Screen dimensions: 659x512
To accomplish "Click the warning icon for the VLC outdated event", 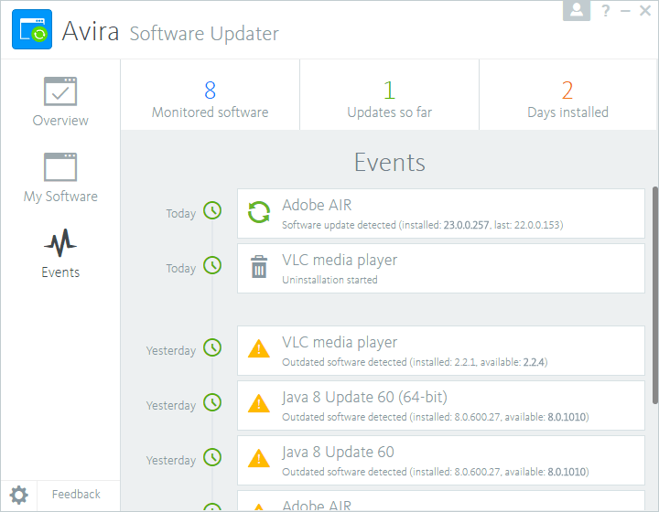I will click(x=259, y=348).
